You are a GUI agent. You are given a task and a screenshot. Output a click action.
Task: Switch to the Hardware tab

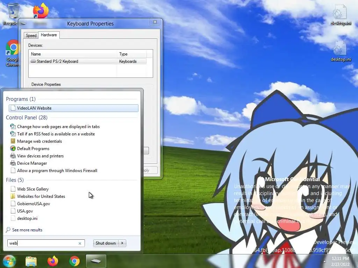pos(49,35)
